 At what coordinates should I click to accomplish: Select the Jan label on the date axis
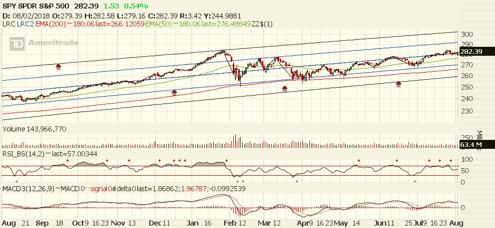[x=192, y=223]
